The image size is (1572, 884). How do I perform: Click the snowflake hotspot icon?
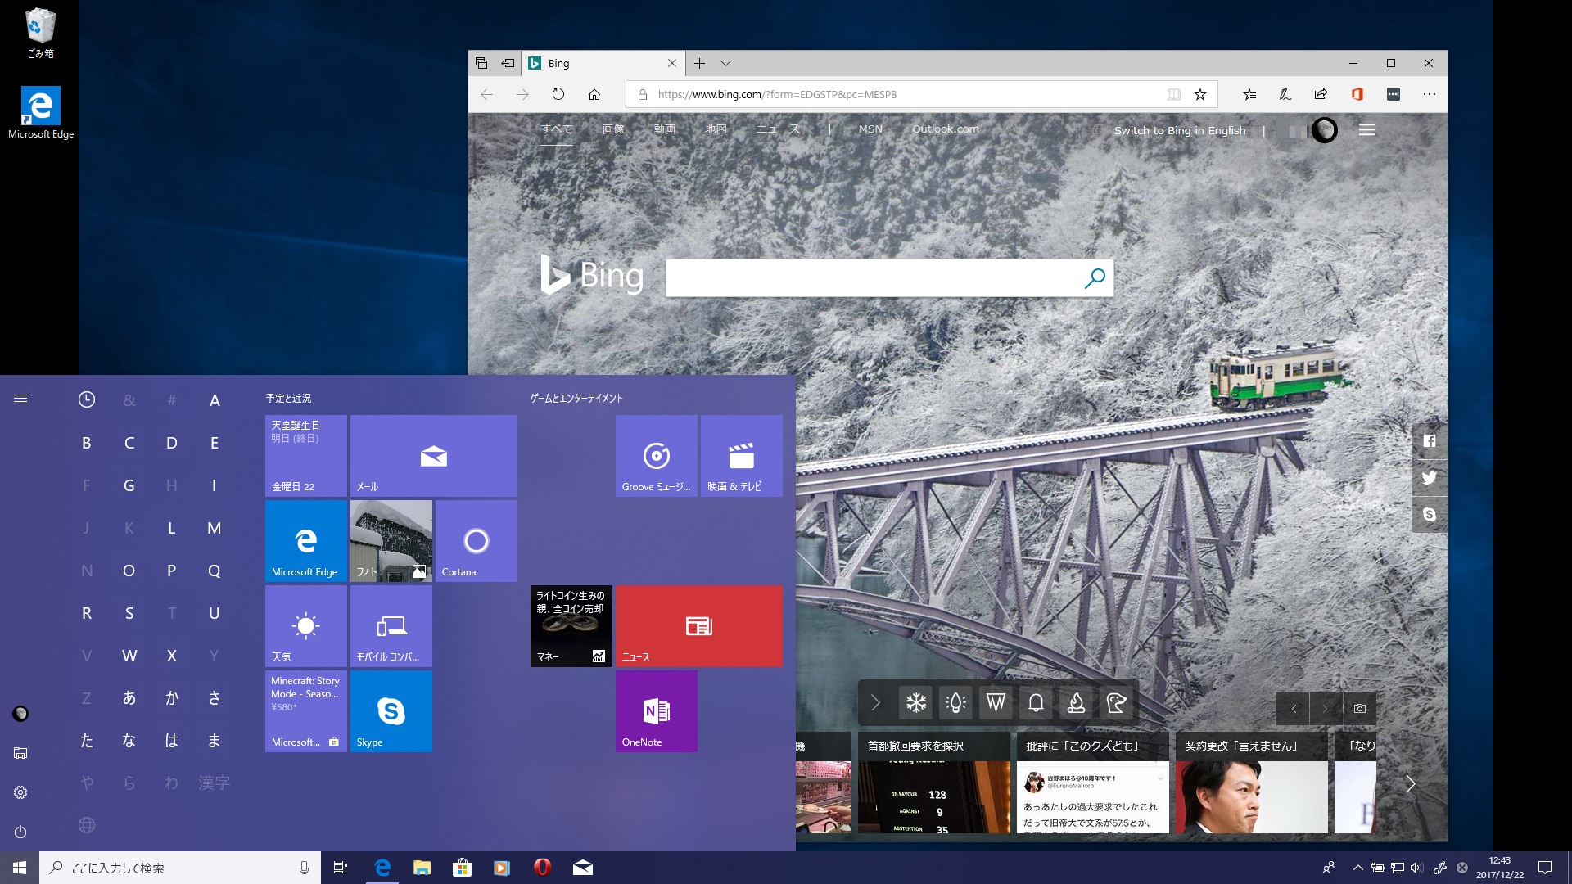916,702
